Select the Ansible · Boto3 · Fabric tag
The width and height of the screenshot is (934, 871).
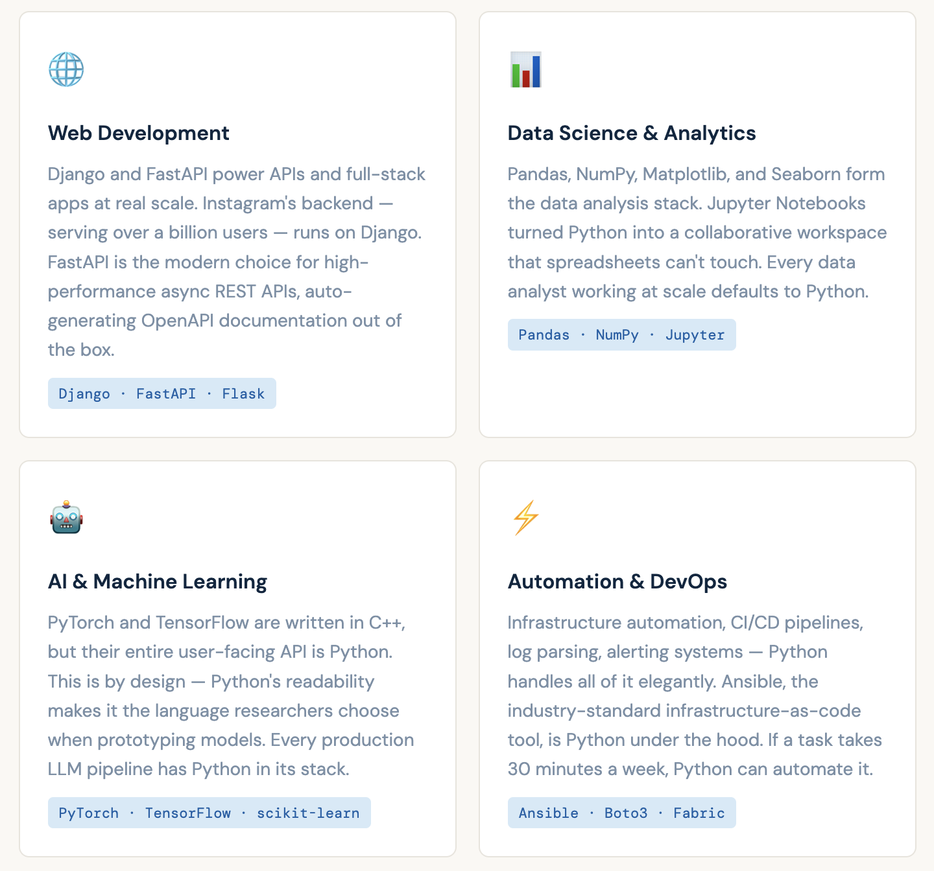621,813
